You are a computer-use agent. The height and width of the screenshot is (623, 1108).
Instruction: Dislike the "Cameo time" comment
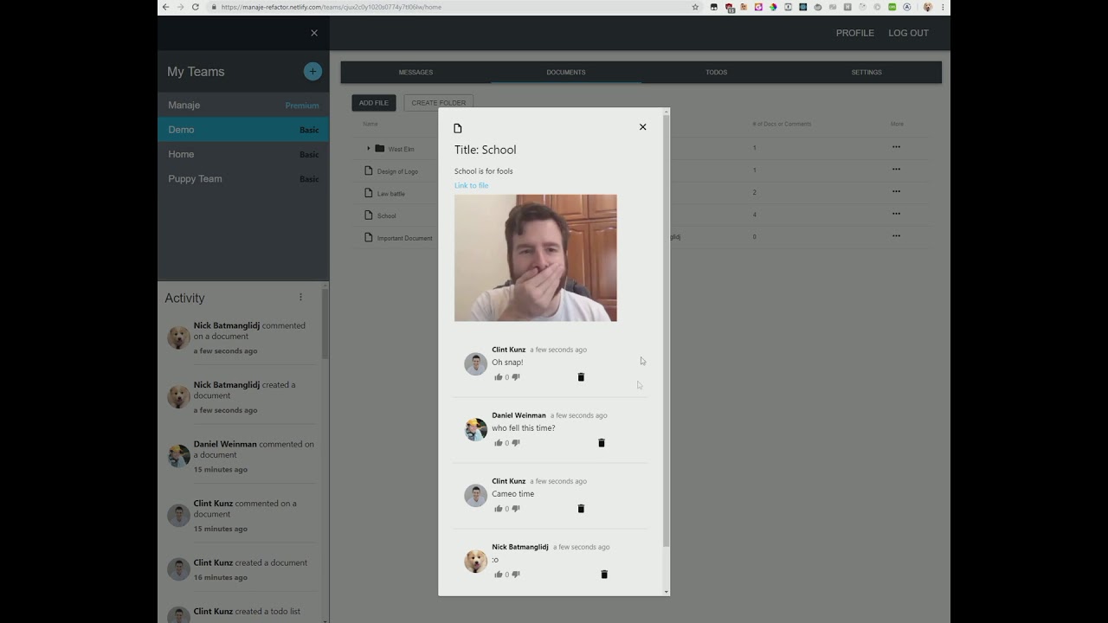click(x=516, y=509)
